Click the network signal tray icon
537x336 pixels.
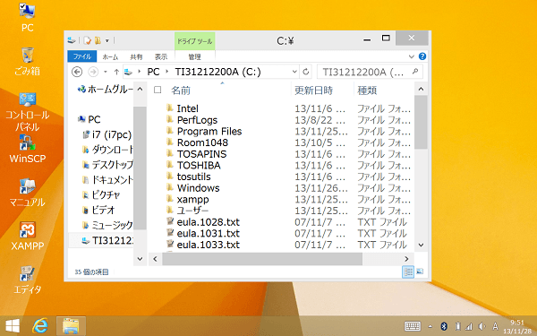point(468,326)
